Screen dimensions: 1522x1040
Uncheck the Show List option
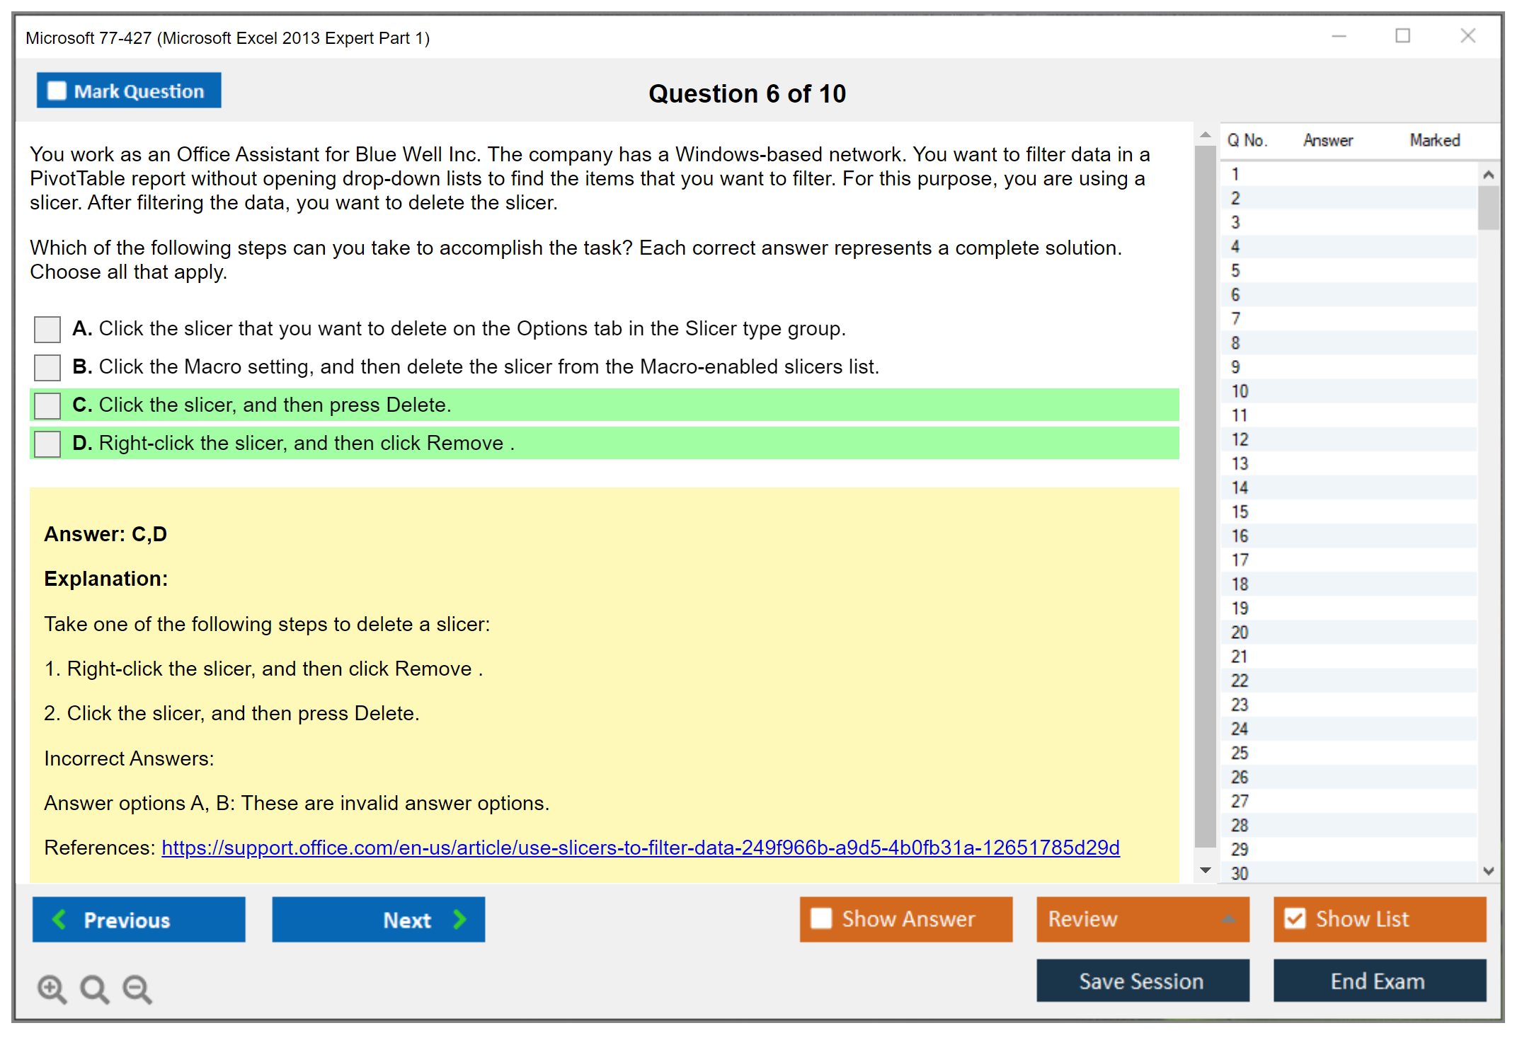click(x=1295, y=918)
